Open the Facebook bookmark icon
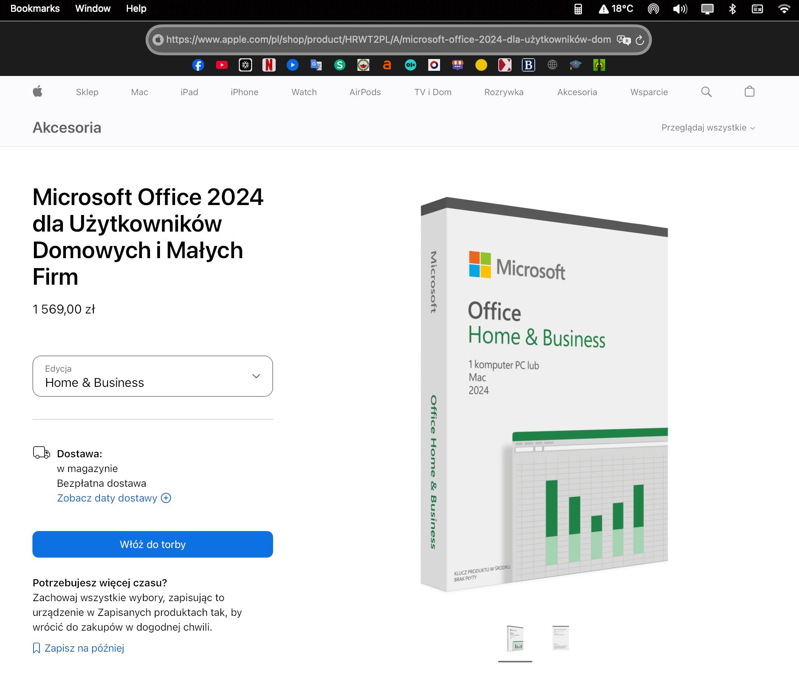799x683 pixels. tap(198, 65)
